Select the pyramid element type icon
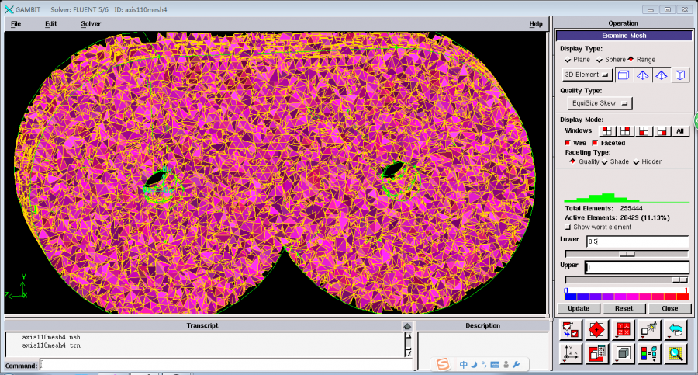Image resolution: width=698 pixels, height=375 pixels. coord(661,75)
